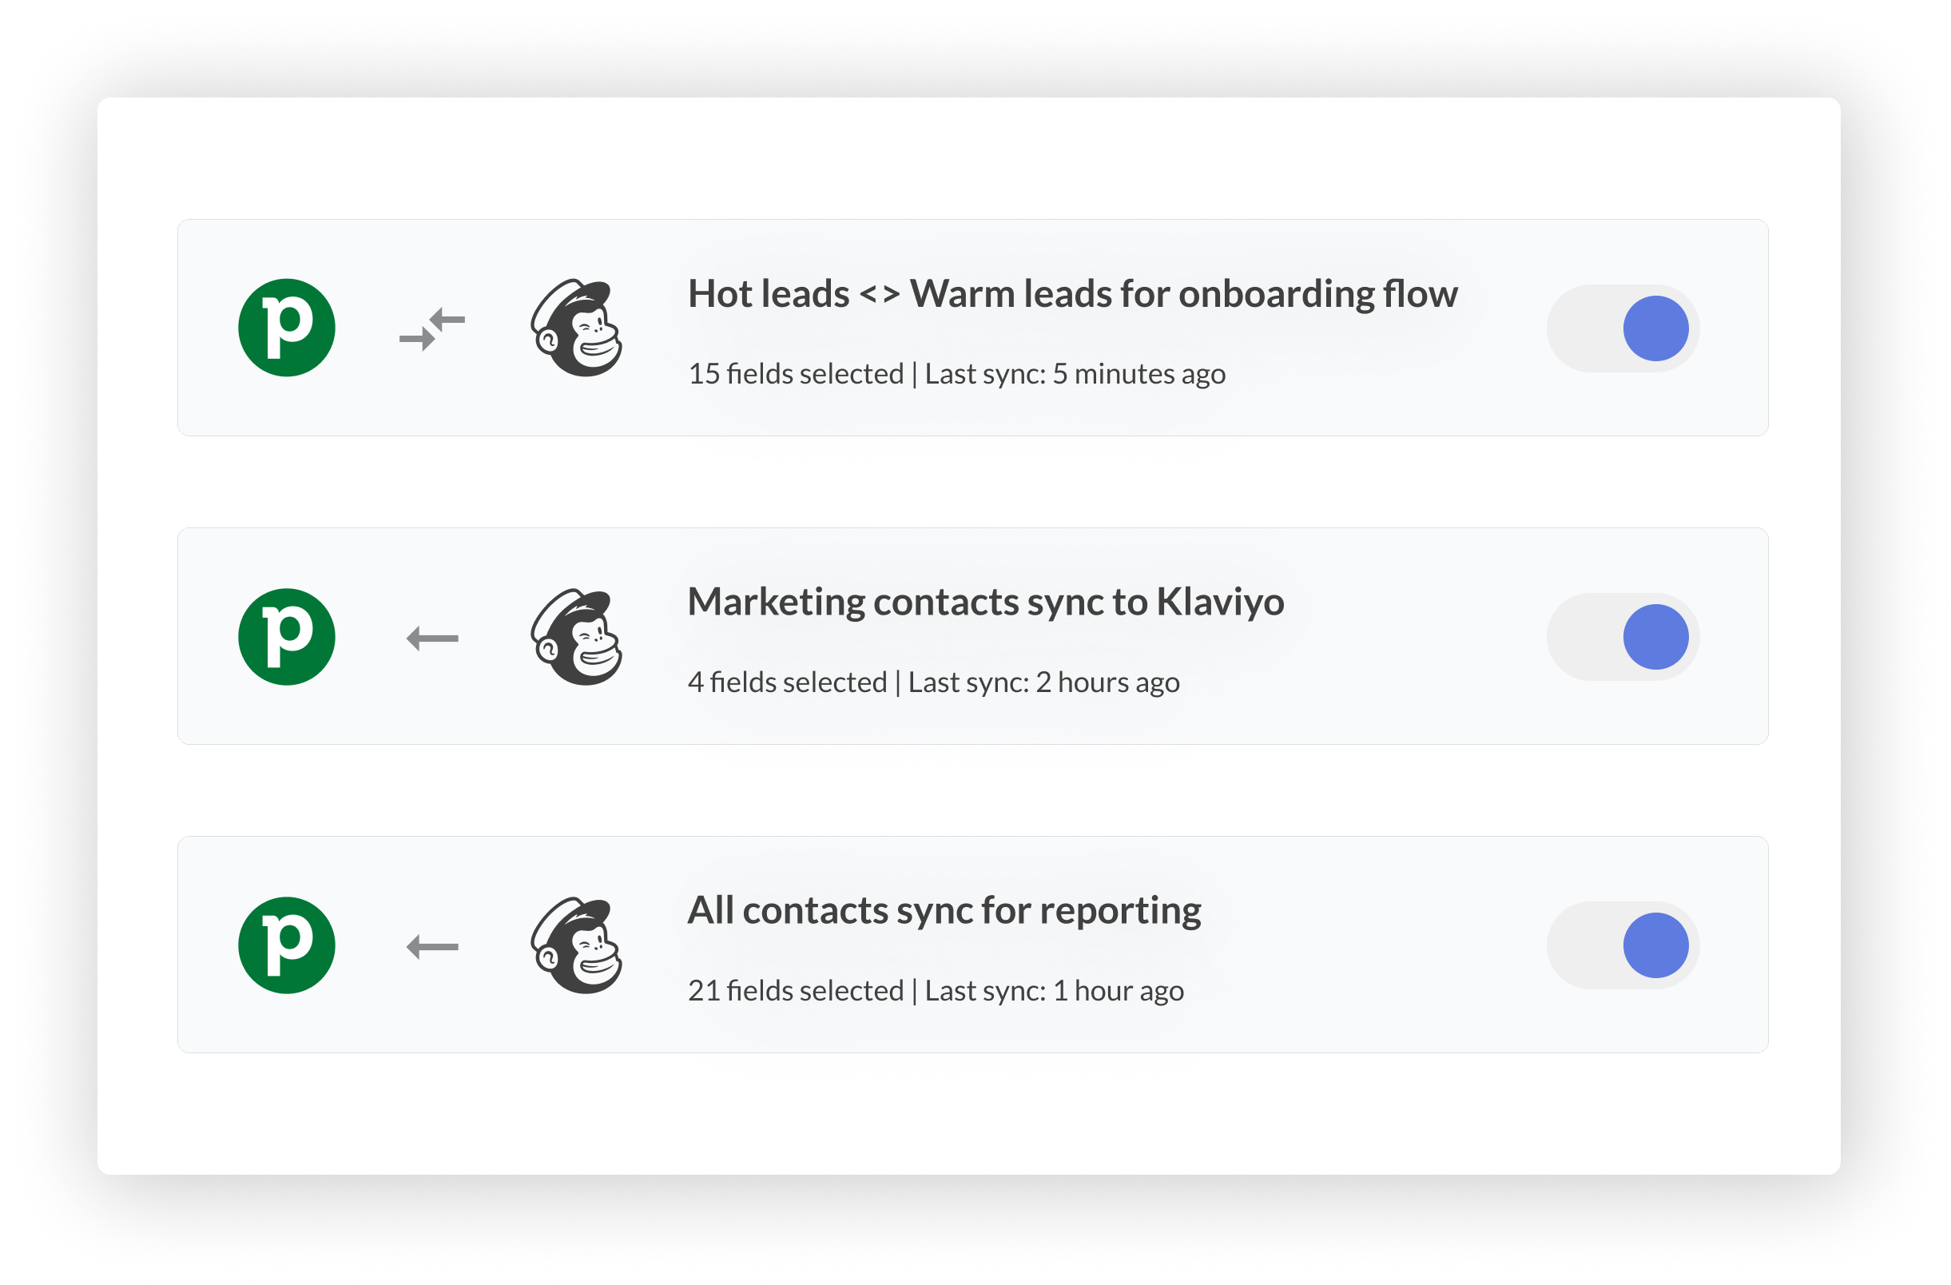Disable the Hot leads sync toggle
1951x1285 pixels.
[1623, 328]
